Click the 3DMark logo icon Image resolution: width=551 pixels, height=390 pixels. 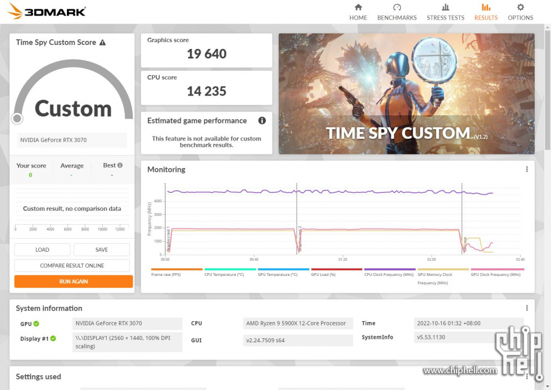pyautogui.click(x=15, y=11)
